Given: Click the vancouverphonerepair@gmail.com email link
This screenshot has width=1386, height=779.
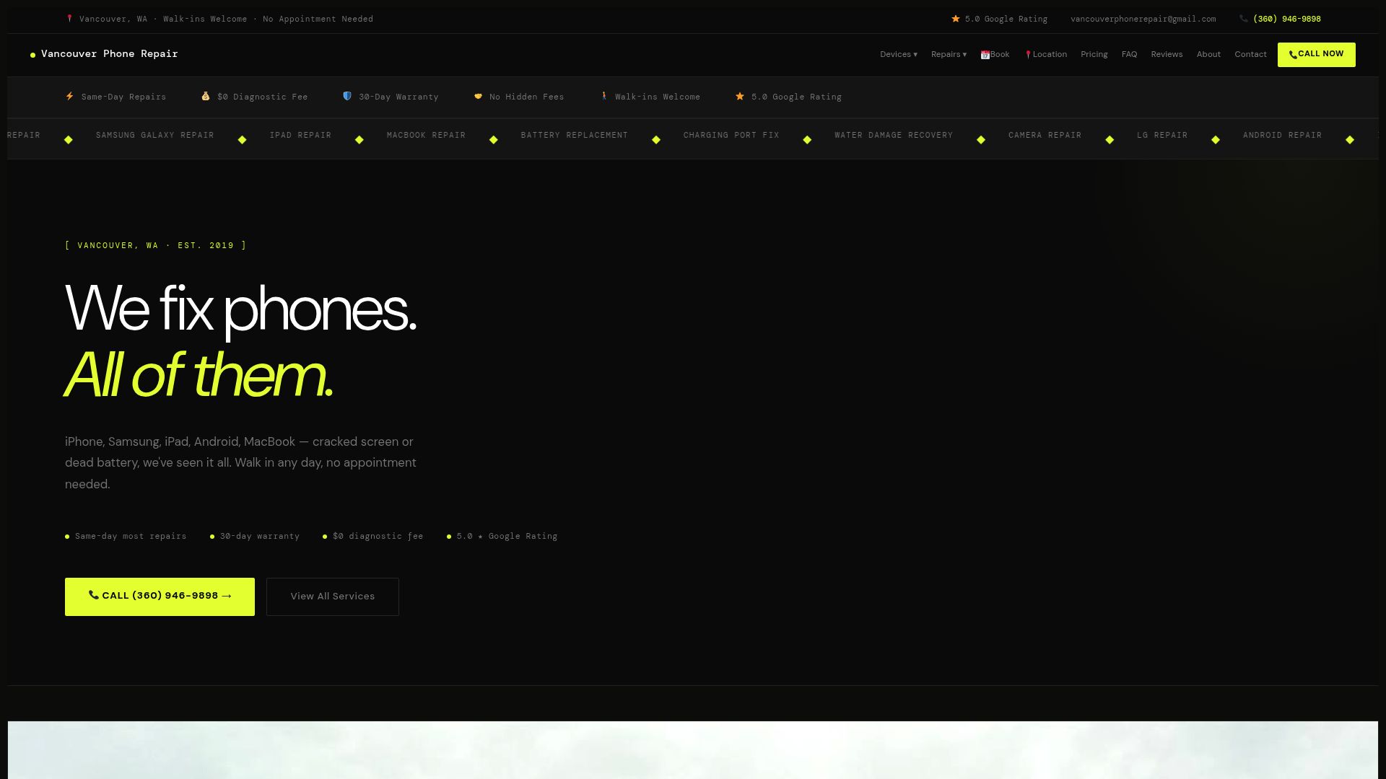Looking at the screenshot, I should click(1143, 19).
